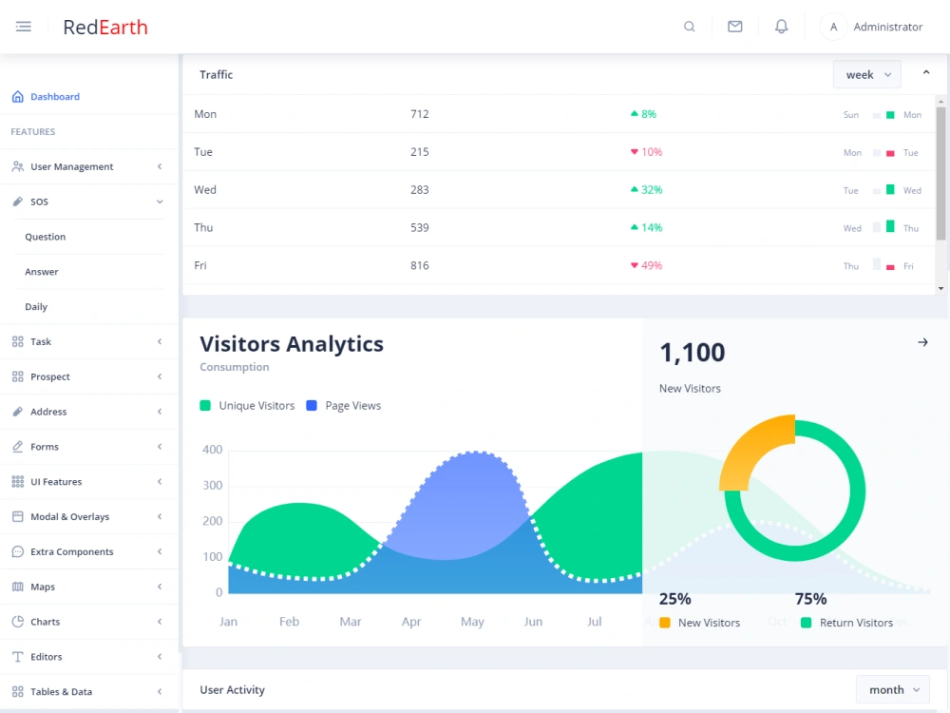
Task: Expand the User Management submenu chevron
Action: tap(160, 166)
